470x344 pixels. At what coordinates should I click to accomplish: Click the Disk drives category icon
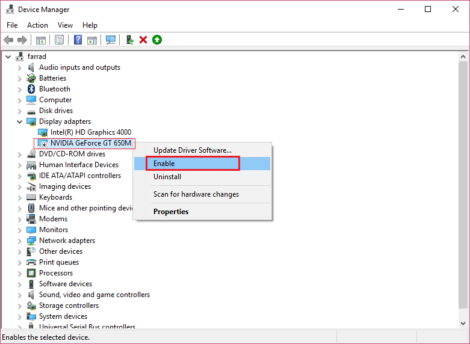31,111
